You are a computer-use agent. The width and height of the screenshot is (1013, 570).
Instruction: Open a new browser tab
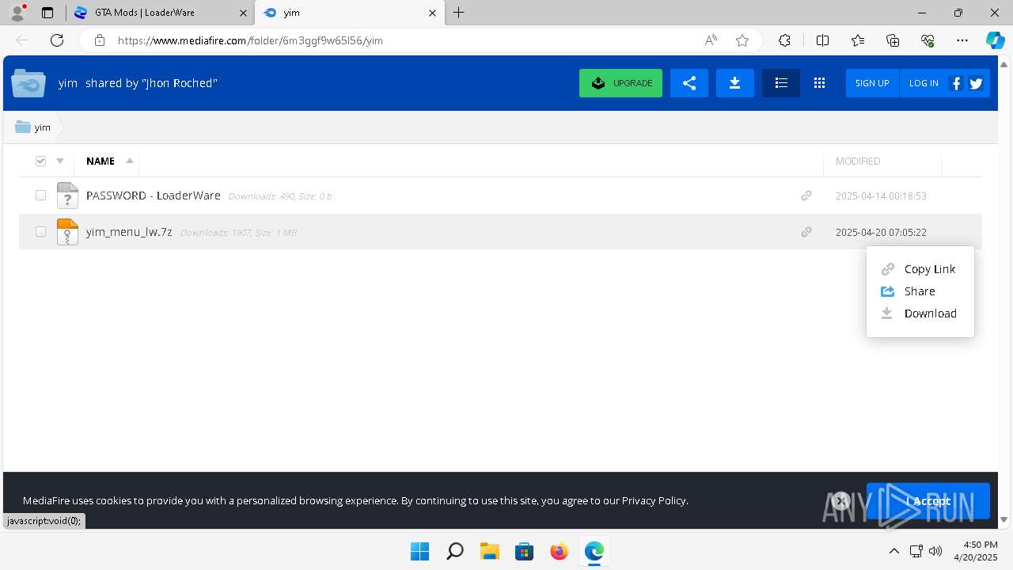click(459, 13)
